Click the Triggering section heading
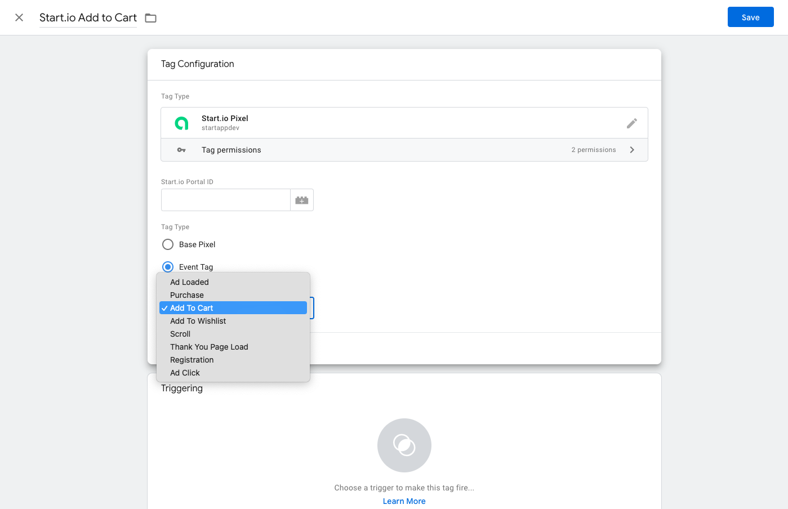 tap(182, 389)
